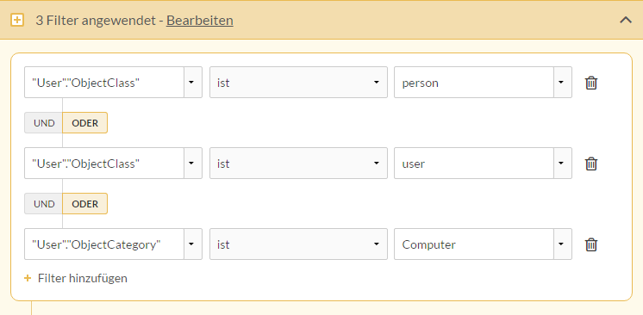Screen dimensions: 643x315
Task: Click the plus icon for Filter hinzufügen
Action: pos(28,278)
